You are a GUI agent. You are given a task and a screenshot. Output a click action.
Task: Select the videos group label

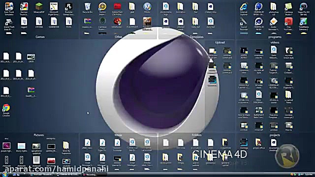(x=275, y=43)
